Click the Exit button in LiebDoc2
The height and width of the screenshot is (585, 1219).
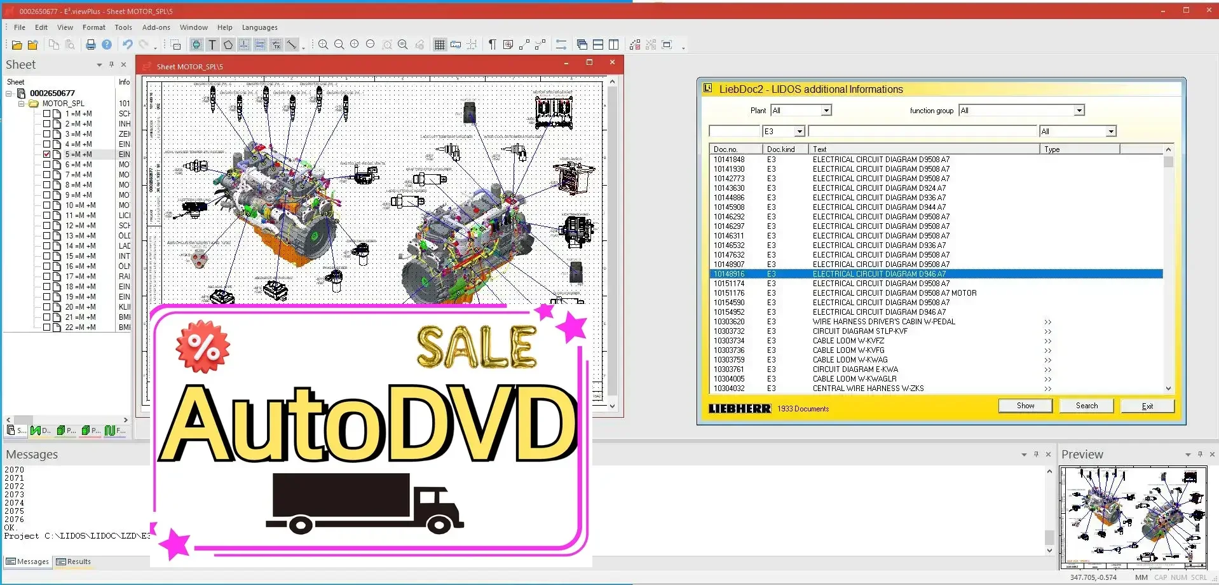click(1147, 406)
